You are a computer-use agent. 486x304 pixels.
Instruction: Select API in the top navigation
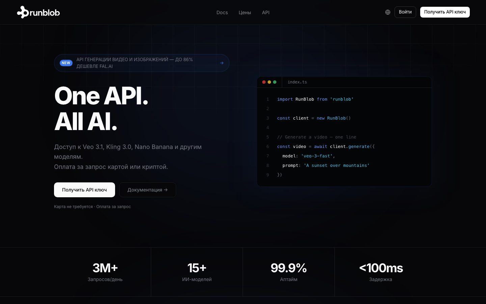click(x=266, y=12)
